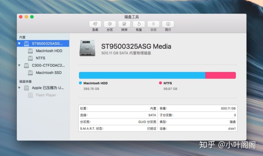Click the 子分区数 value 3
Screen dimensions: 263x156
point(235,115)
